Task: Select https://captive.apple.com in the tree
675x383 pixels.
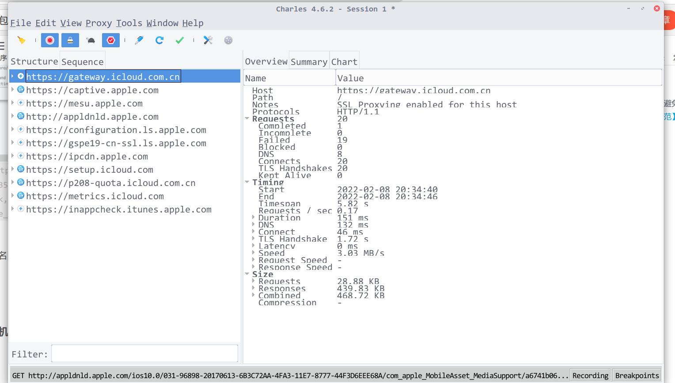Action: (92, 90)
